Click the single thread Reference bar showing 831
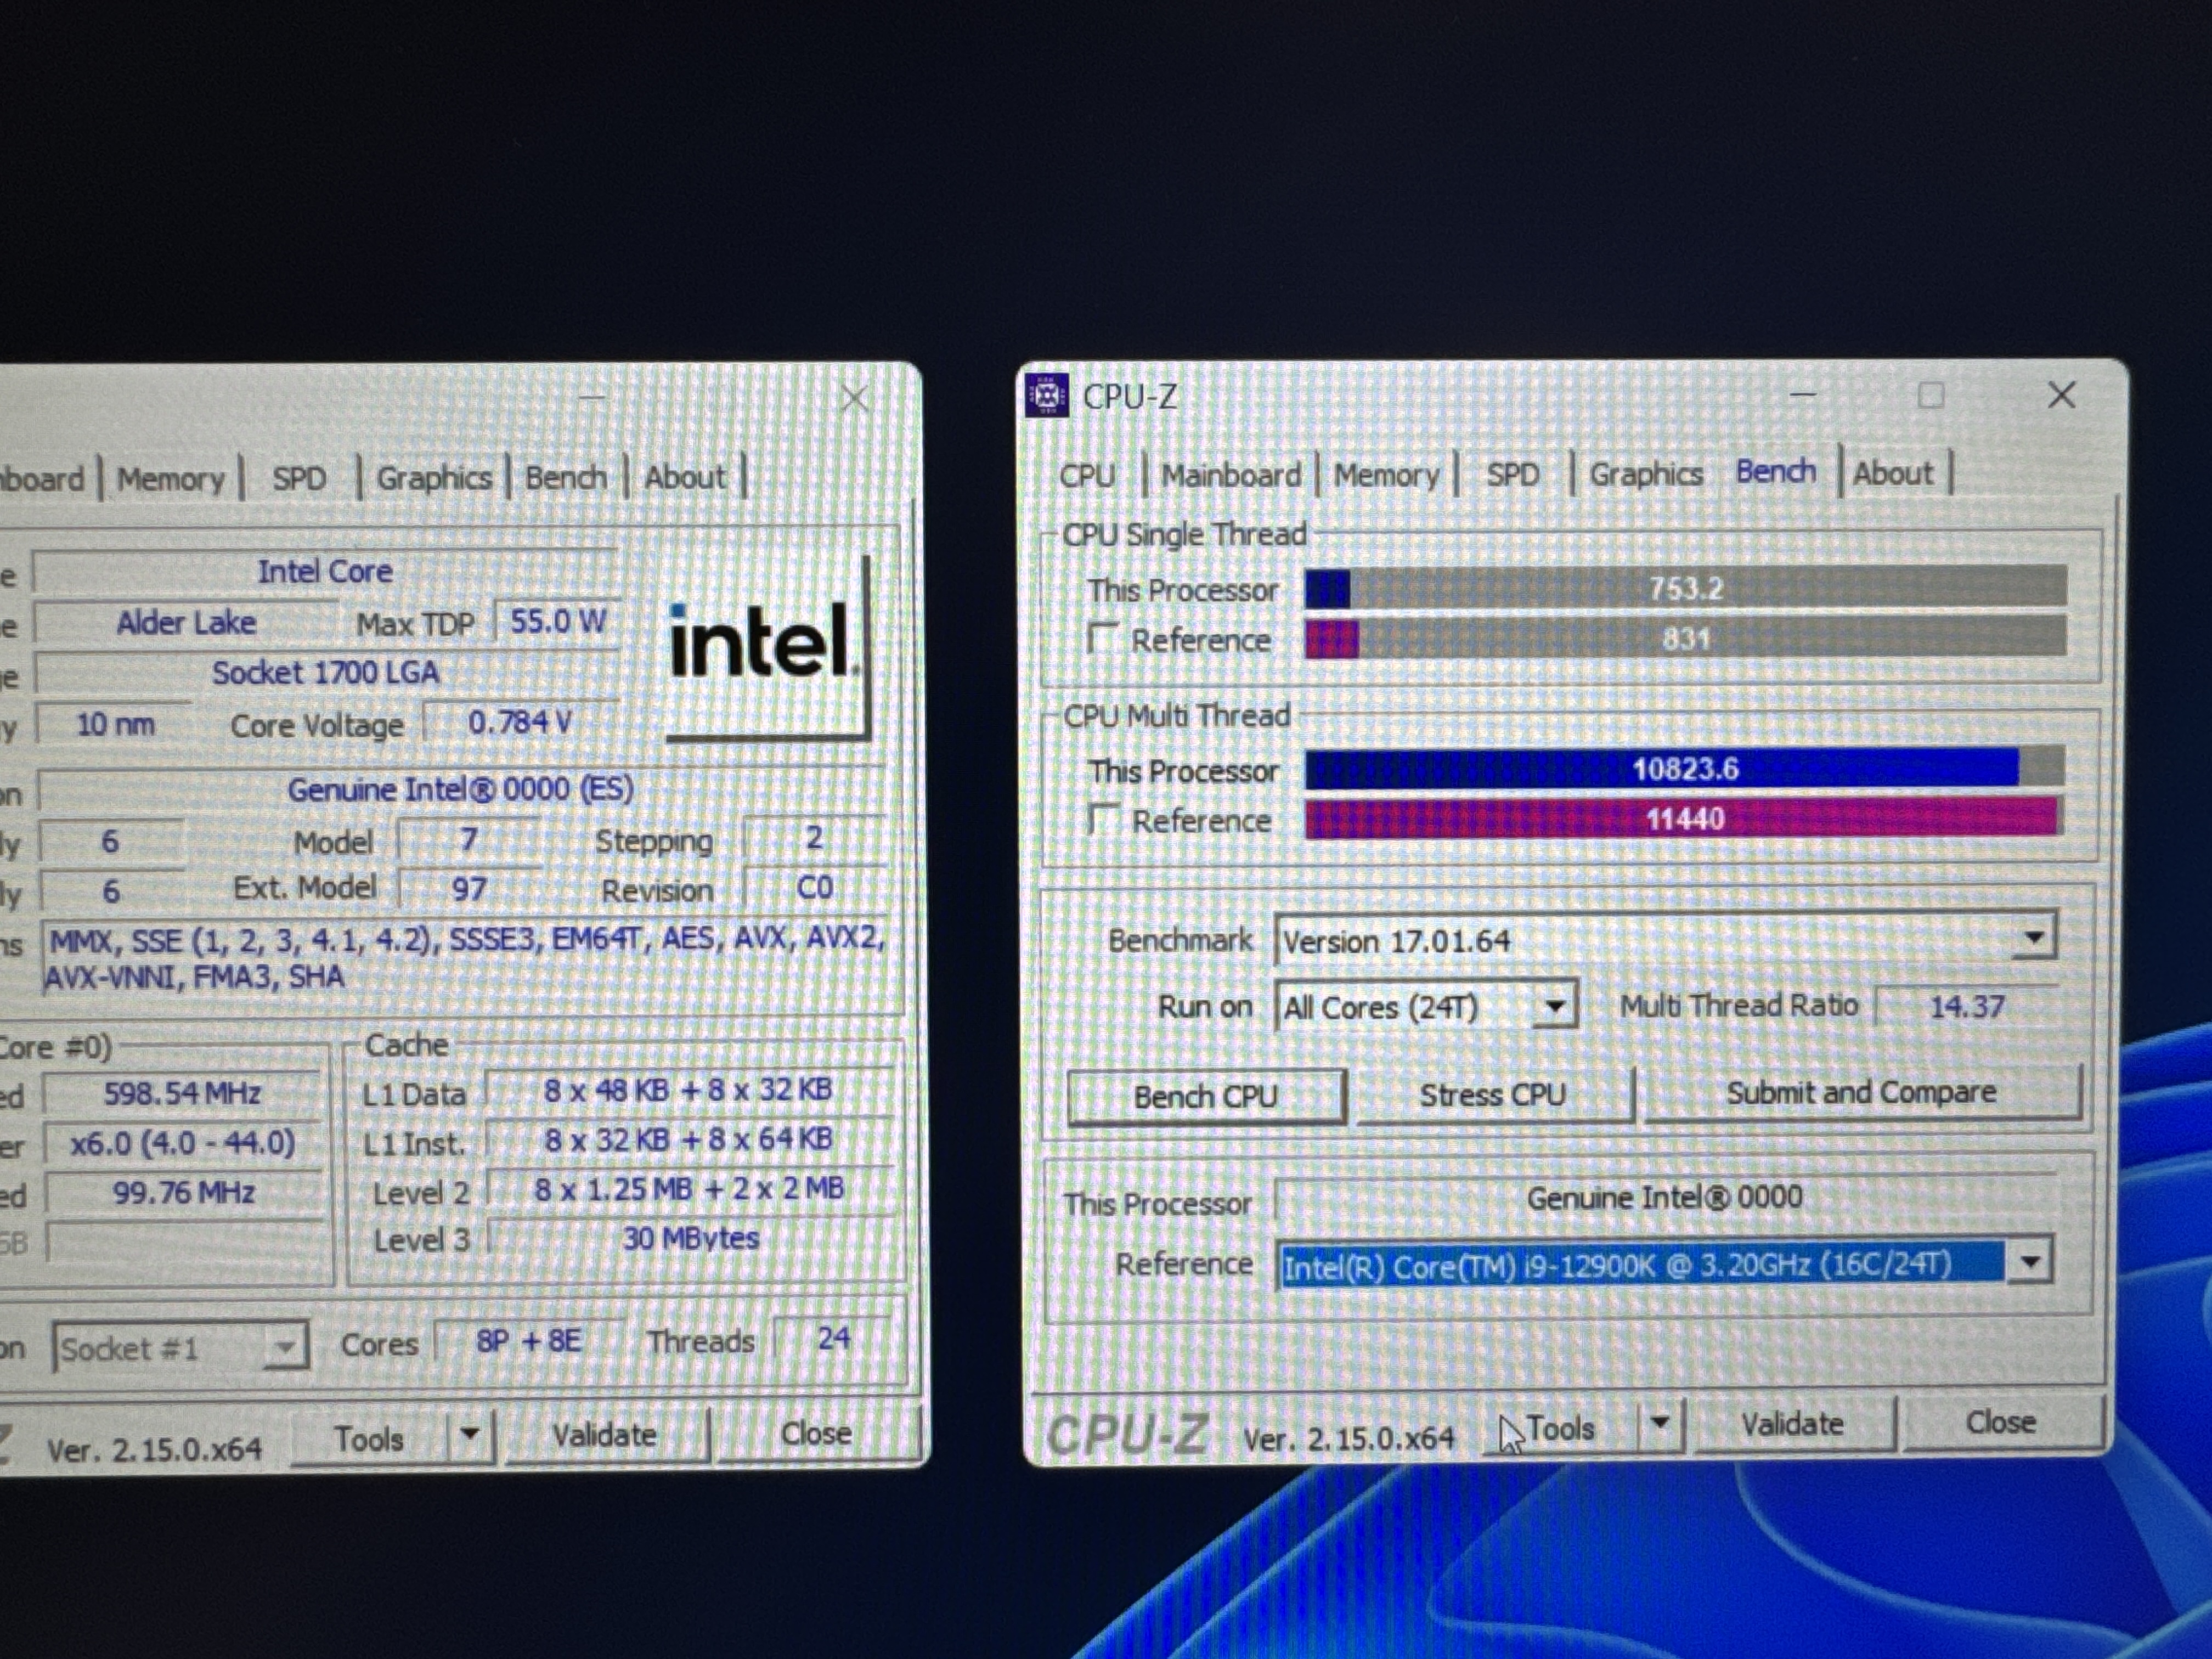The width and height of the screenshot is (2212, 1659). pos(1686,637)
